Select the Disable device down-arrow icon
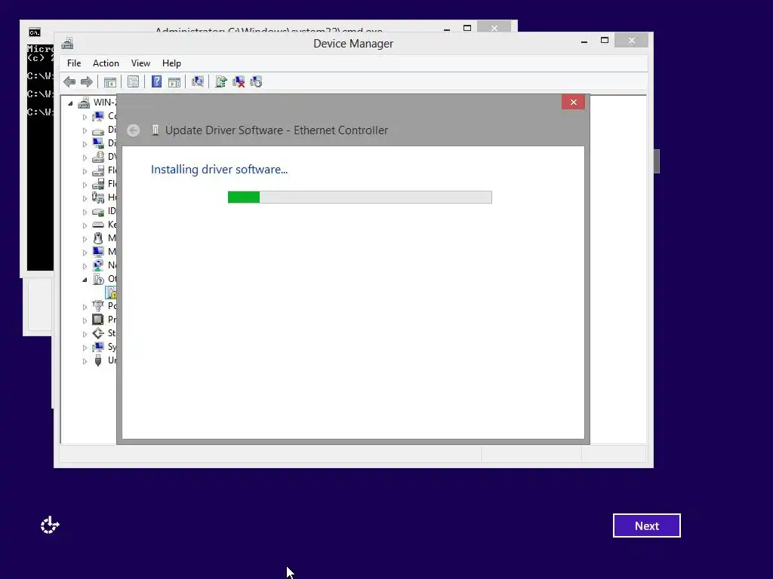Viewport: 773px width, 579px height. [256, 81]
